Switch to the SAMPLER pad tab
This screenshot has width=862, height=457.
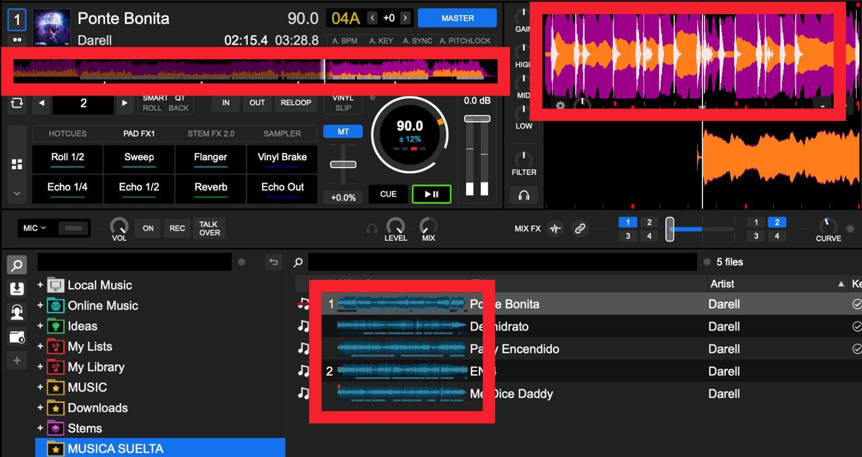pos(282,133)
